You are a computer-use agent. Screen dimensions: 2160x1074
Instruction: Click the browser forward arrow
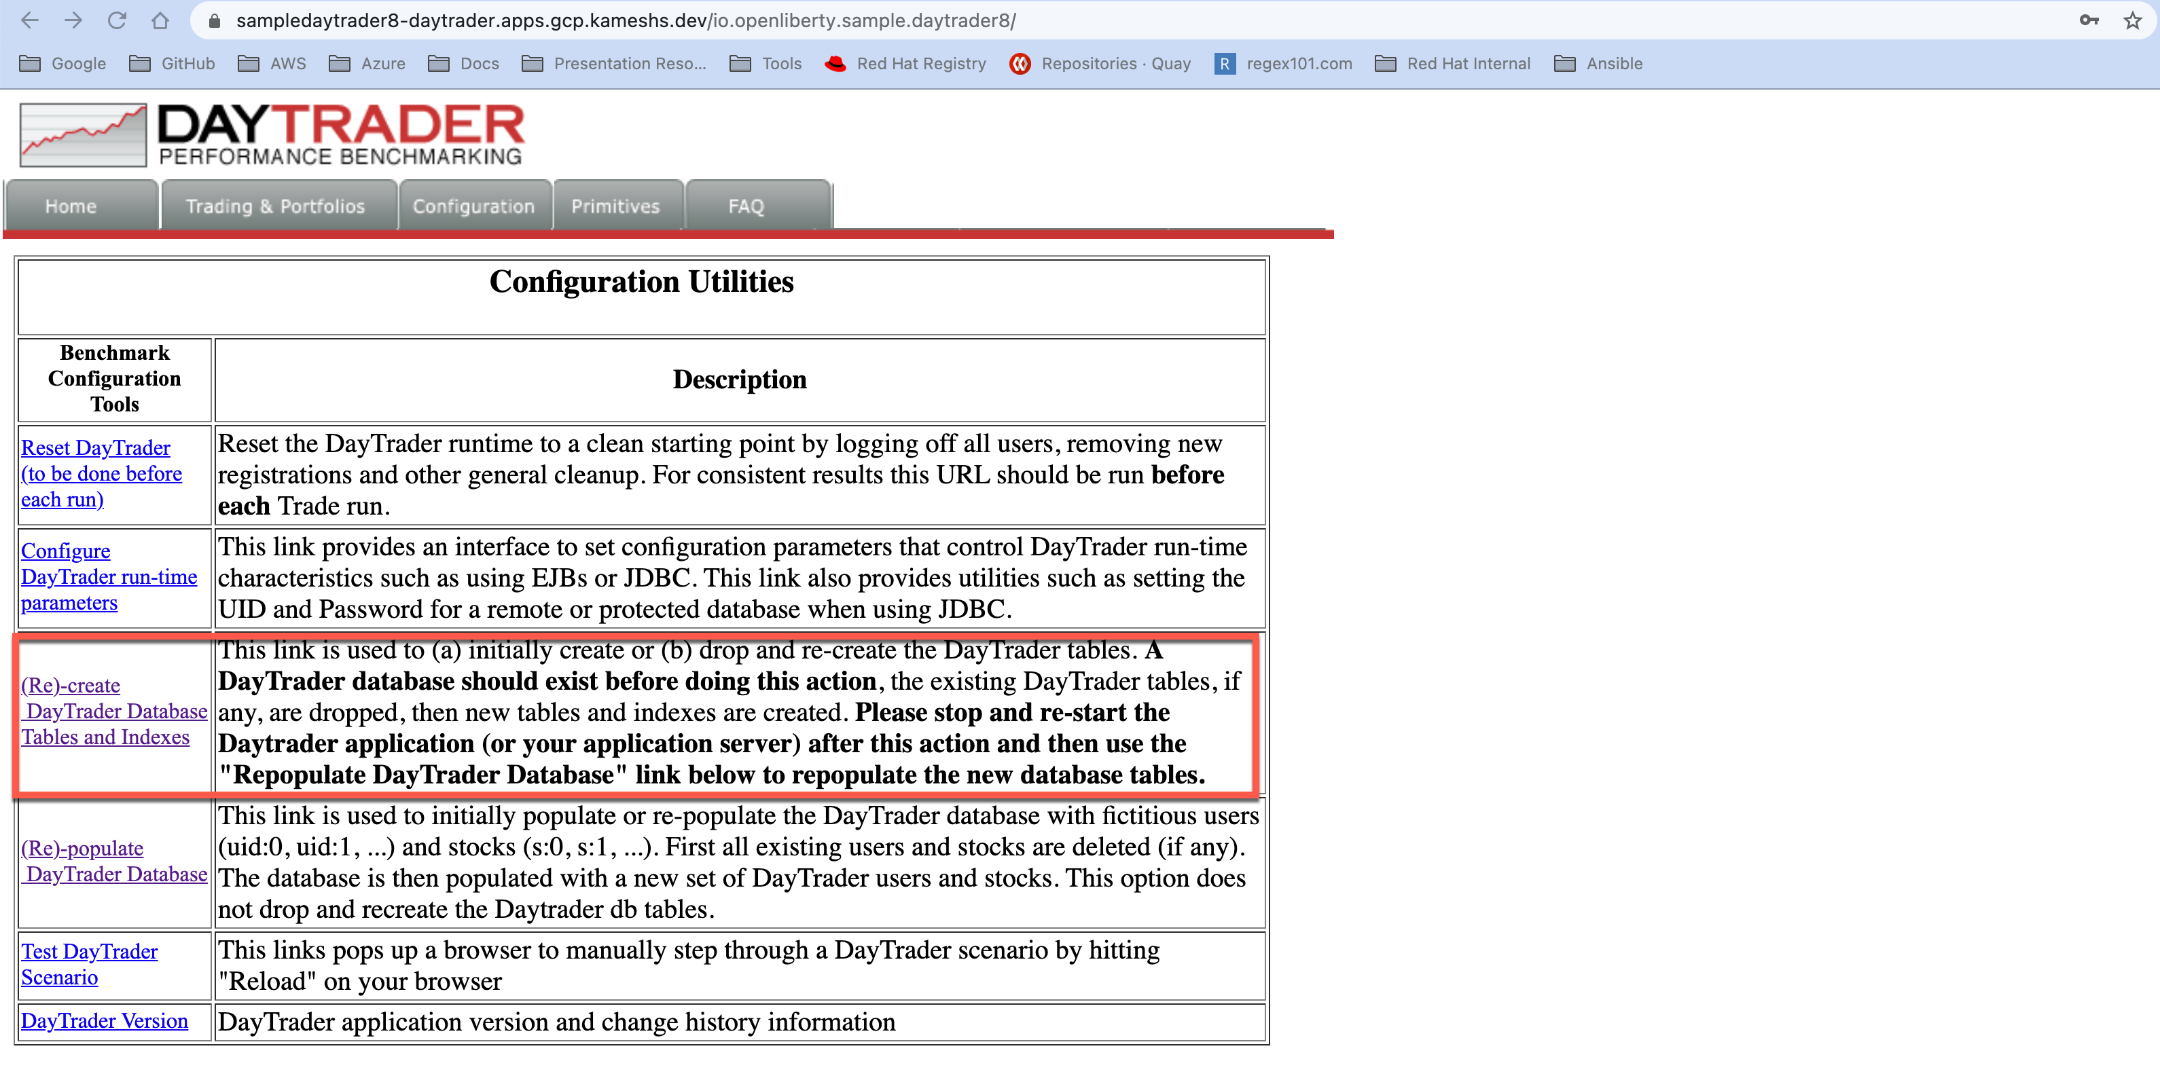tap(74, 20)
